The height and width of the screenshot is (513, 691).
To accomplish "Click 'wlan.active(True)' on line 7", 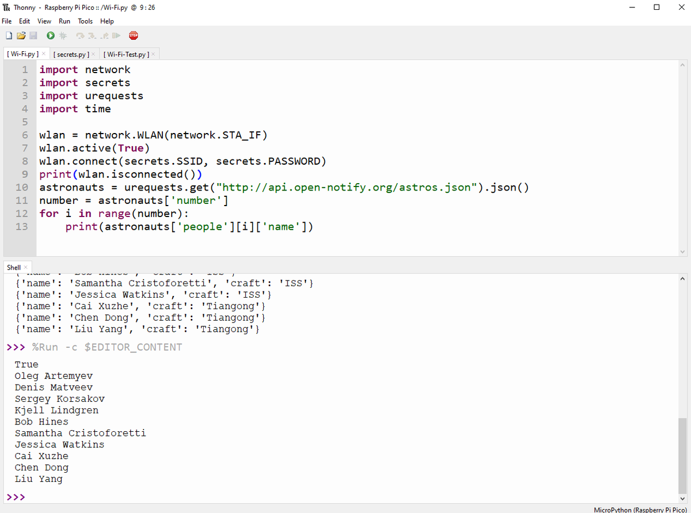I will (x=95, y=149).
